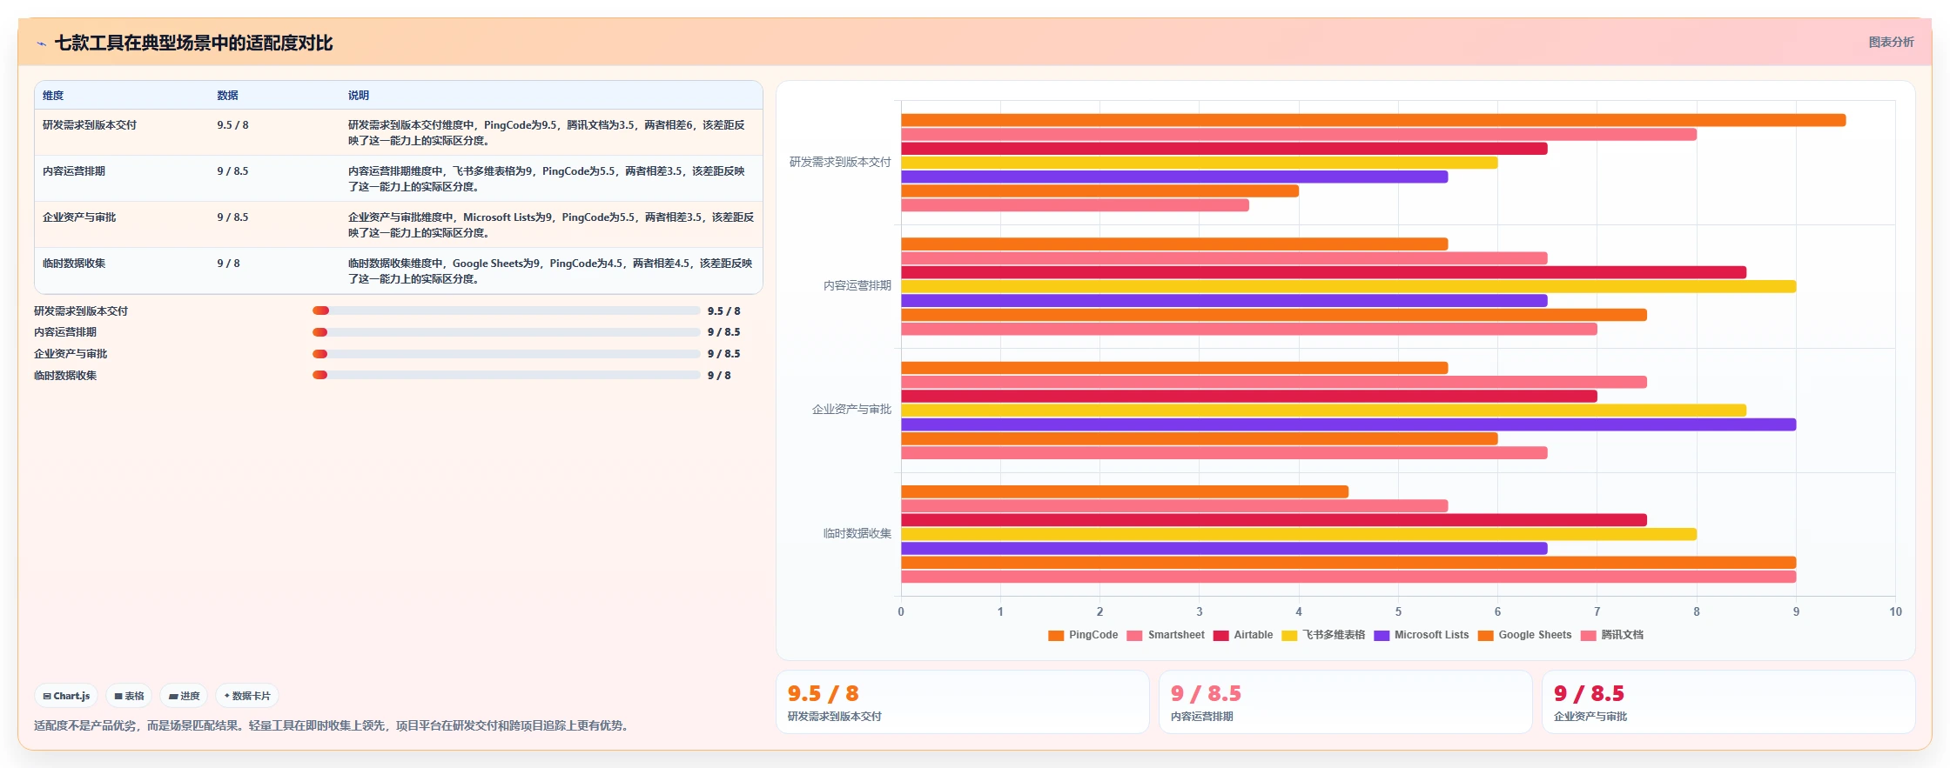Click the Chart.js tag icon
The height and width of the screenshot is (768, 1950).
47,697
